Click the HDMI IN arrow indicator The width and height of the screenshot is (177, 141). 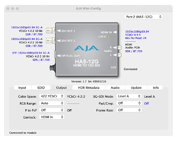115,32
